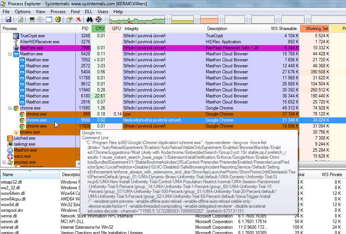The height and width of the screenshot is (234, 346).
Task: Open the DLL menu
Action: [89, 12]
